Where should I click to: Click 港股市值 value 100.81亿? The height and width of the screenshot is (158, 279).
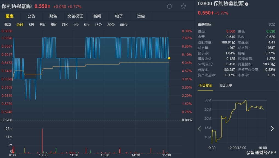point(228,42)
